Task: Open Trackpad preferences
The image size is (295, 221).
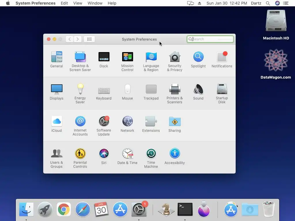Action: [x=151, y=92]
